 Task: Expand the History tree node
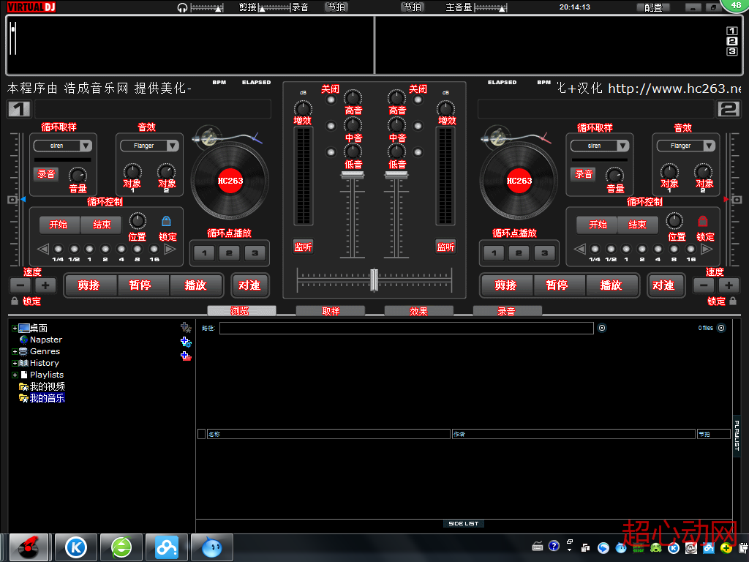(x=15, y=363)
